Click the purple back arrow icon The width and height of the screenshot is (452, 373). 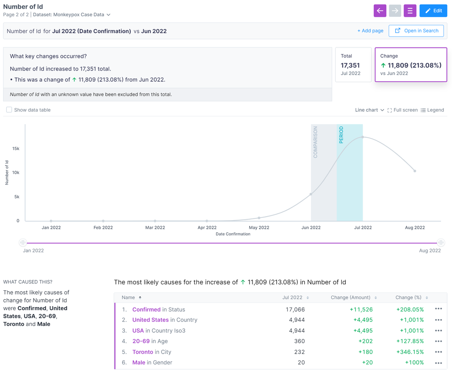point(380,11)
